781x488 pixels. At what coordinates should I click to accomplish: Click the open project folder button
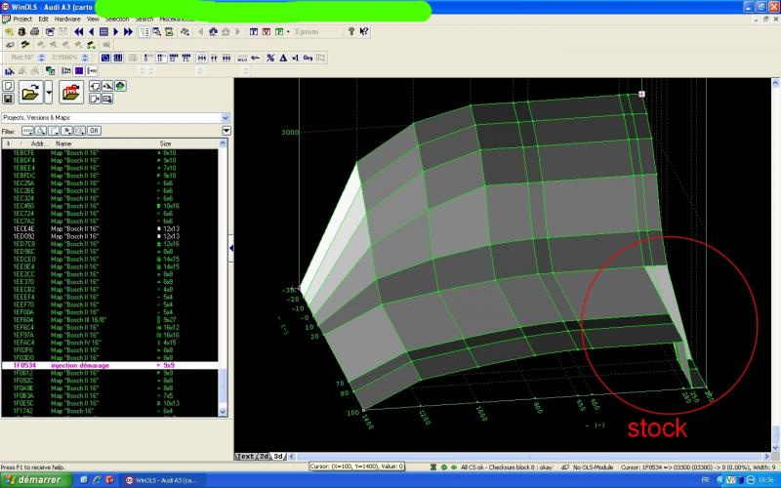(31, 92)
